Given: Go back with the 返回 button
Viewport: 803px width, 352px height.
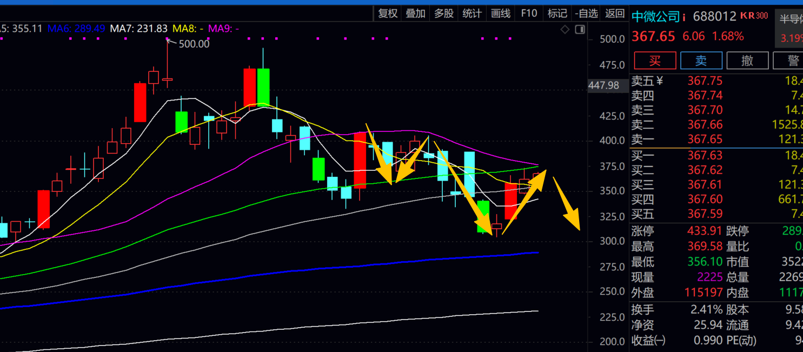Looking at the screenshot, I should pos(615,14).
